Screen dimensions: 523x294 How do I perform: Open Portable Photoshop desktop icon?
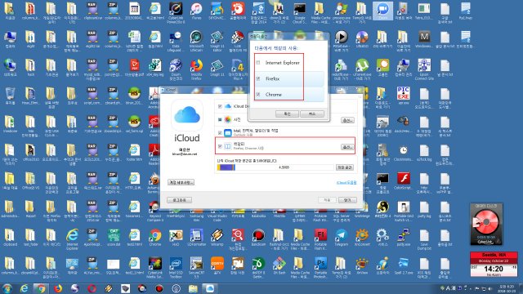pyautogui.click(x=320, y=265)
